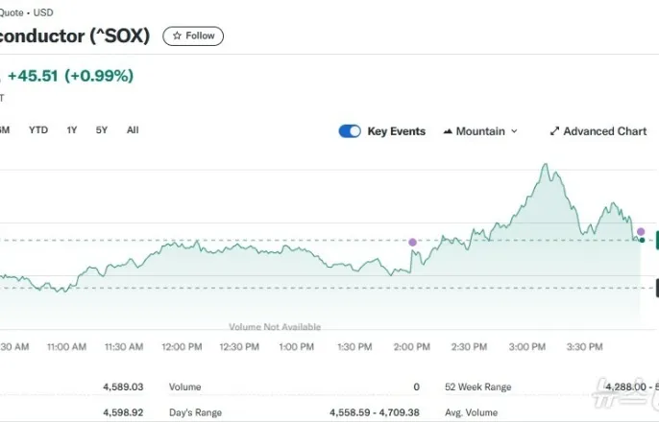Click the purple key event marker near 2:00 PM
This screenshot has height=422, width=659.
[413, 243]
